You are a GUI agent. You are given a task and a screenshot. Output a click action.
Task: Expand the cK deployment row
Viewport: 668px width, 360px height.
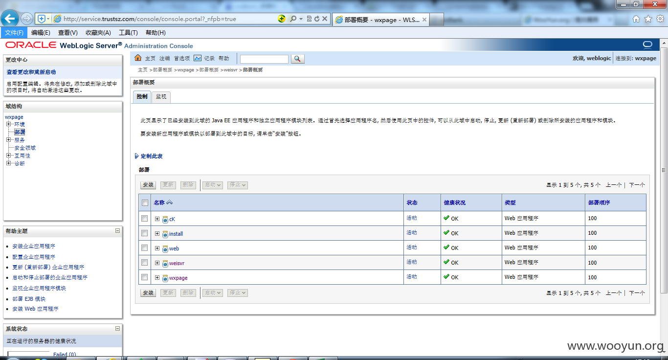coord(157,219)
